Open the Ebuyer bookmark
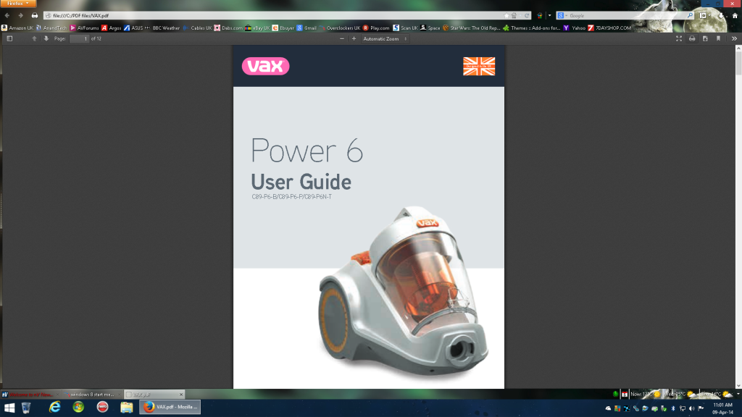The image size is (742, 417). click(x=283, y=28)
